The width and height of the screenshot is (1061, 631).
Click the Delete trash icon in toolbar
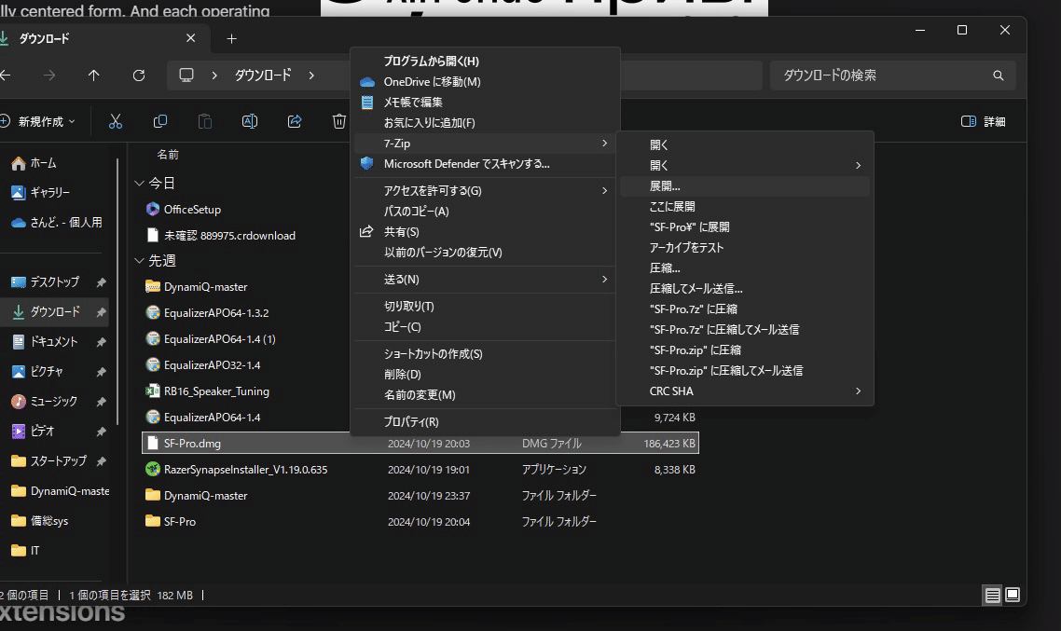[339, 122]
